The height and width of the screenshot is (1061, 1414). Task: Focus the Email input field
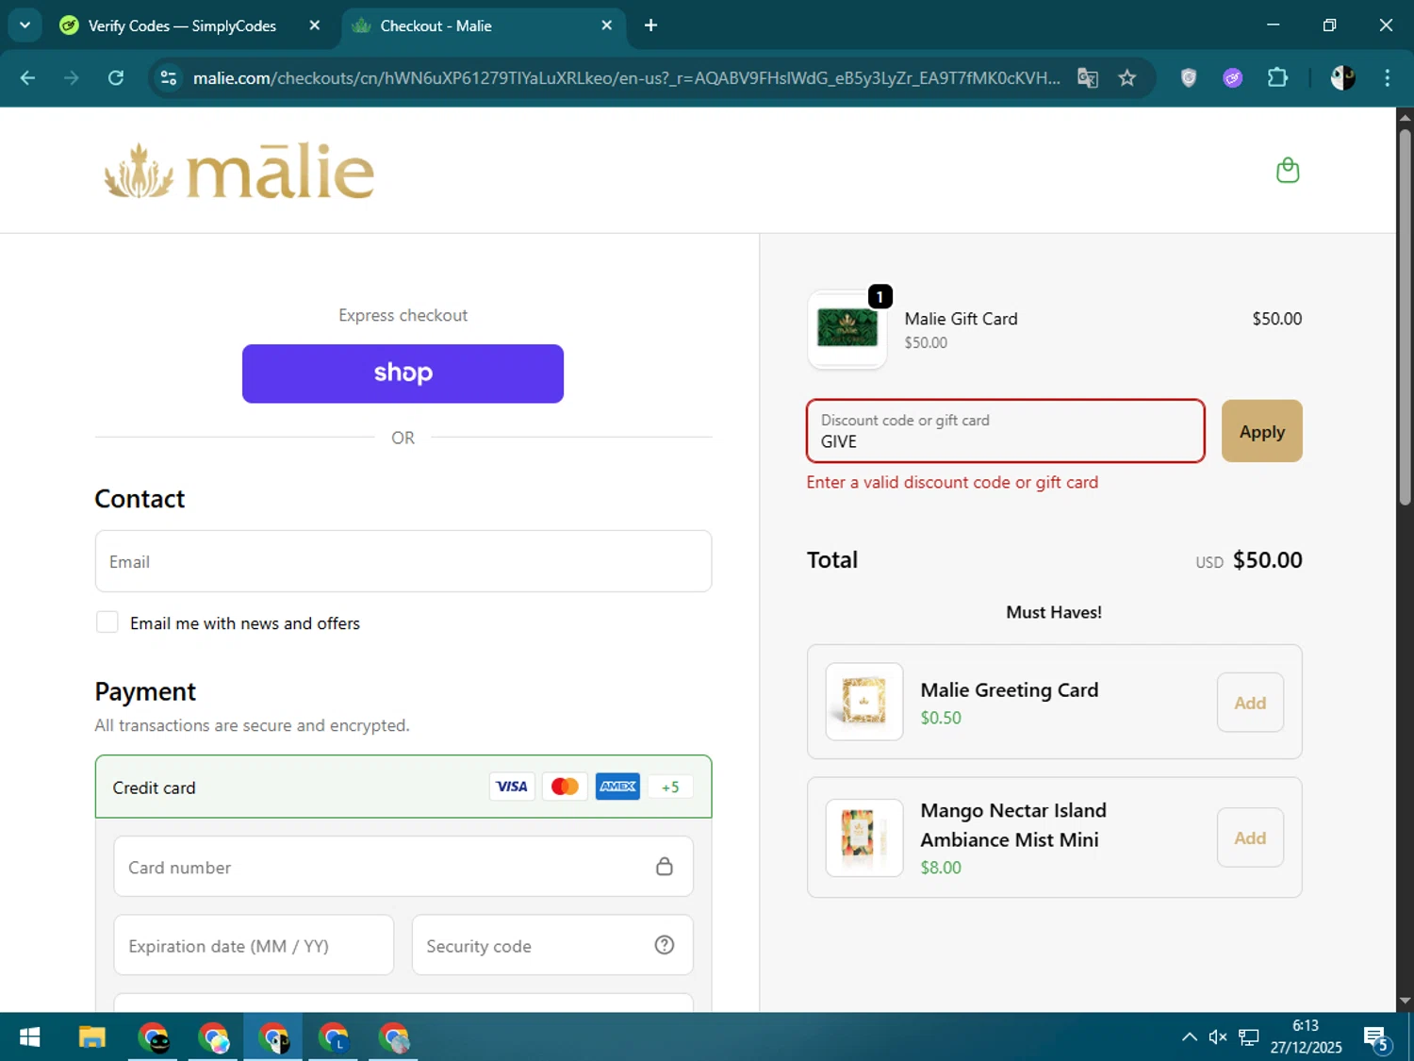click(x=403, y=561)
